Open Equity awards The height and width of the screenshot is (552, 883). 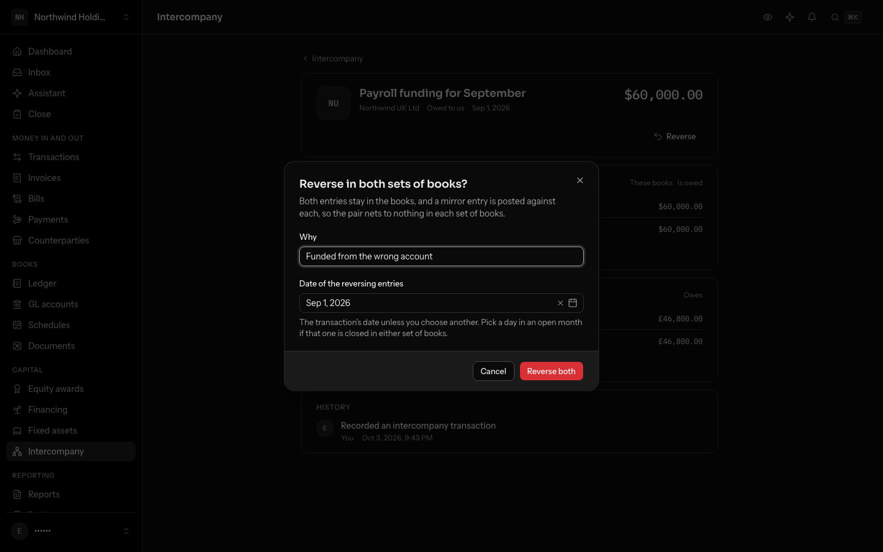(71, 389)
